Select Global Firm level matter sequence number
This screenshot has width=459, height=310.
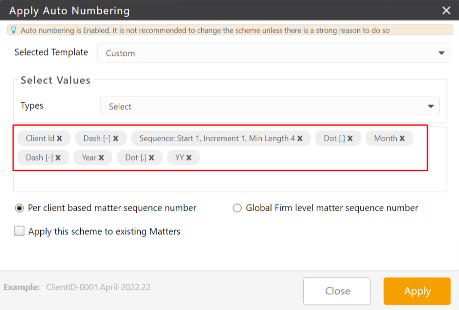click(x=237, y=208)
